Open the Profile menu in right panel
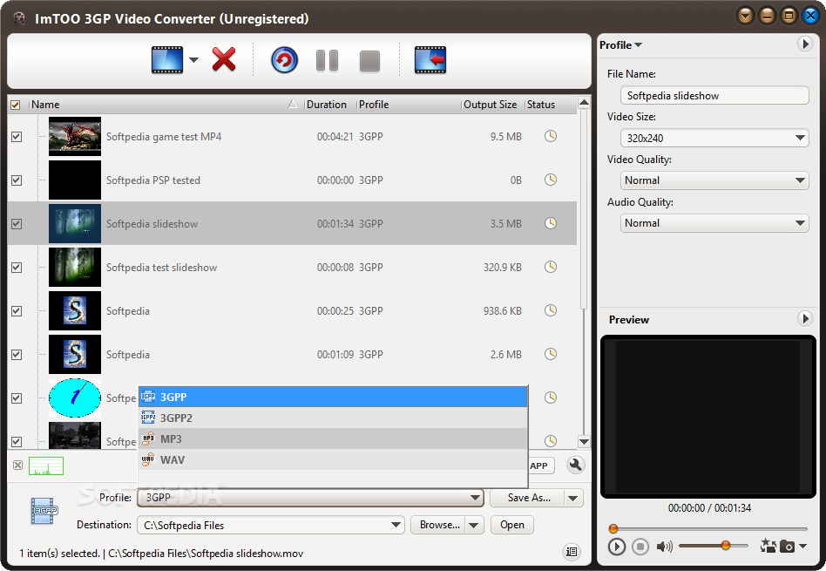The height and width of the screenshot is (571, 826). pyautogui.click(x=620, y=44)
